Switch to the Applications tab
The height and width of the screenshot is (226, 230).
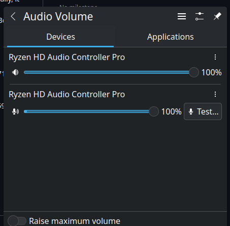pos(171,37)
